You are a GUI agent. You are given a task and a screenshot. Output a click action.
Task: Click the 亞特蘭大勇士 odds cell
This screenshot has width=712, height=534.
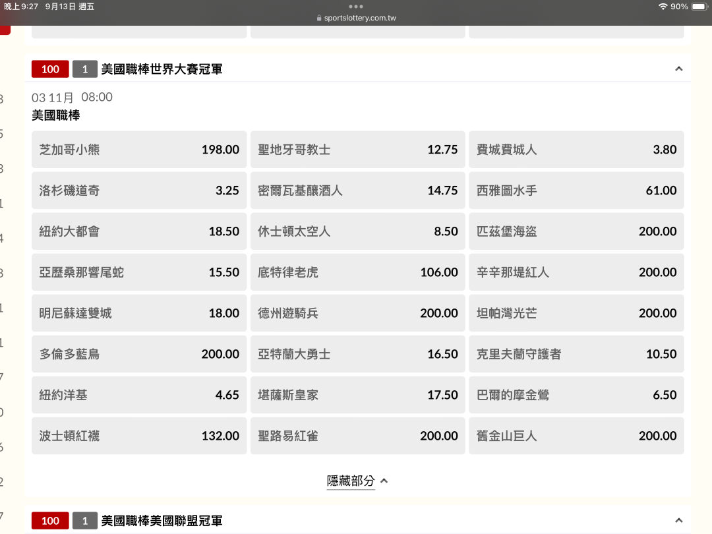point(358,354)
